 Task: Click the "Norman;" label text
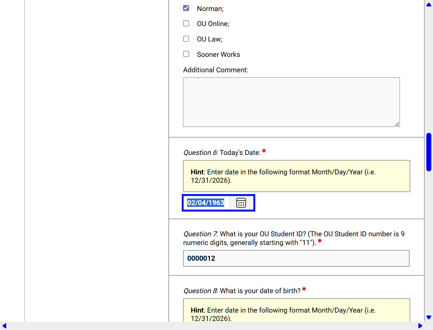click(x=210, y=9)
